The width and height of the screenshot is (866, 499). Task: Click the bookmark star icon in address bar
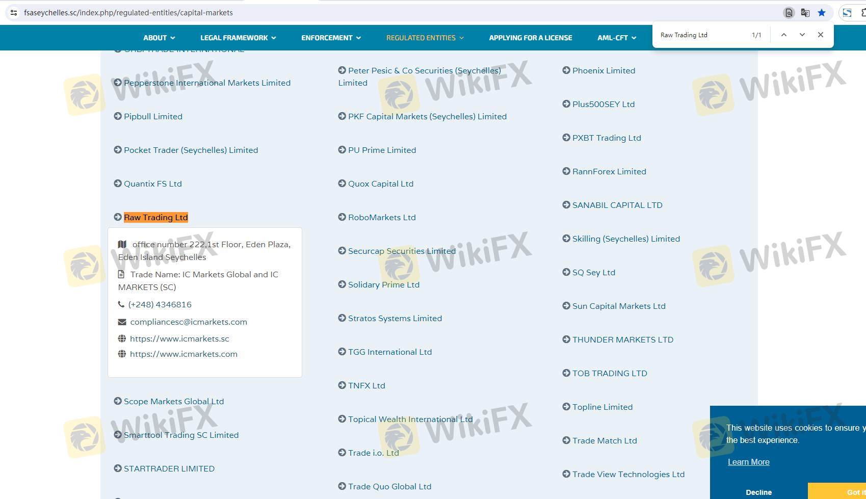coord(822,13)
